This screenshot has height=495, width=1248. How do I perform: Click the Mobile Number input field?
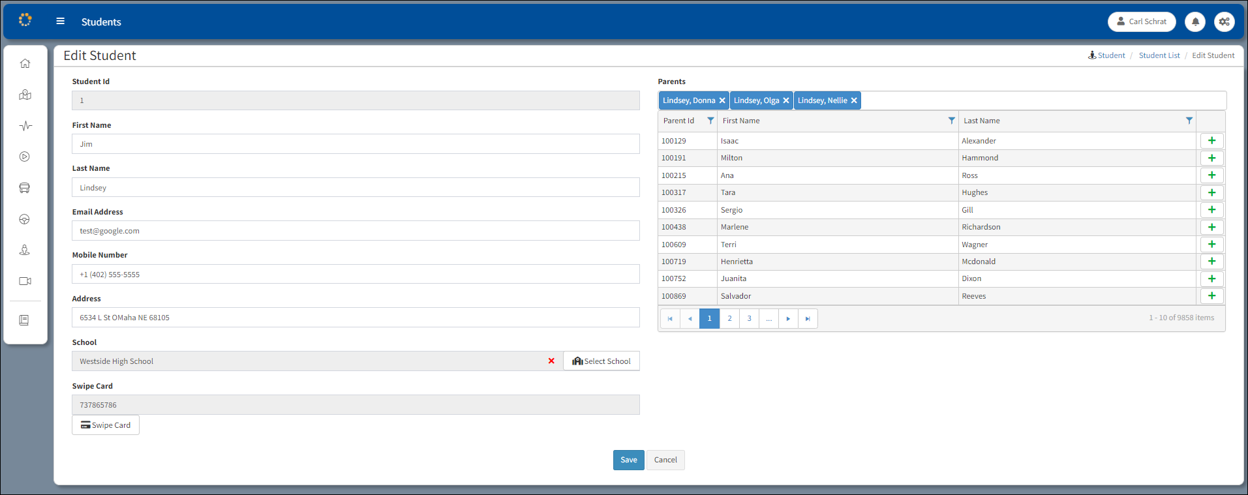coord(356,275)
